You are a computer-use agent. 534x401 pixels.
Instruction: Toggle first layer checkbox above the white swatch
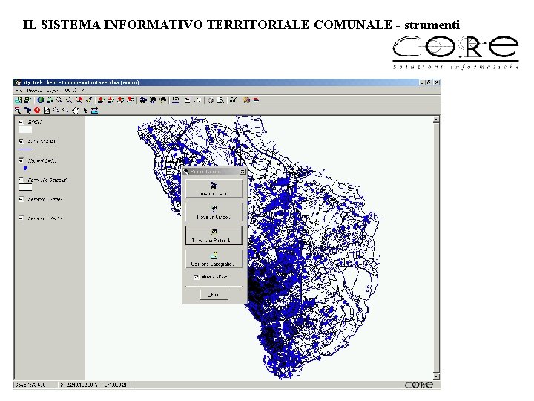tap(21, 122)
